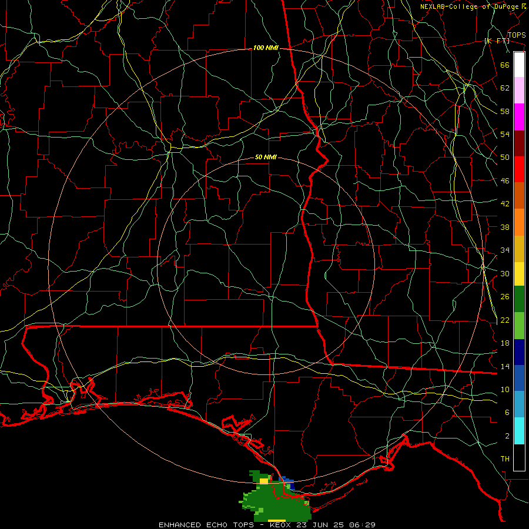Select the light orange legend swatch
Screen dimensions: 529x529
519,222
